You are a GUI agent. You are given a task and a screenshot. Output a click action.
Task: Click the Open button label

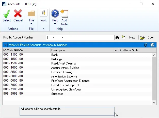click(x=151, y=37)
